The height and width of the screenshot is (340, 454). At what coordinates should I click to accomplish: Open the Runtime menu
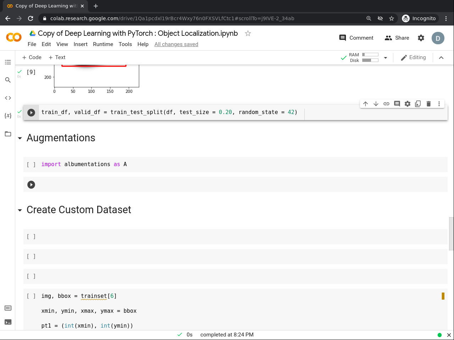click(103, 44)
